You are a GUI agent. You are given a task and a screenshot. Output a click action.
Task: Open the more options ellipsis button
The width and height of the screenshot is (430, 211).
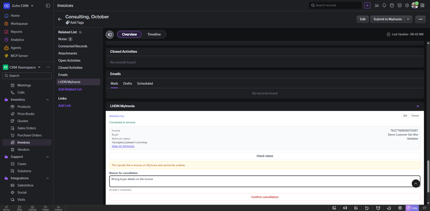coord(420,19)
